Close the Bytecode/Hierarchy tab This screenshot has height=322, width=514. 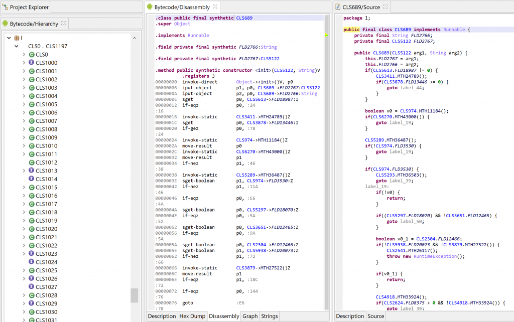click(x=64, y=23)
